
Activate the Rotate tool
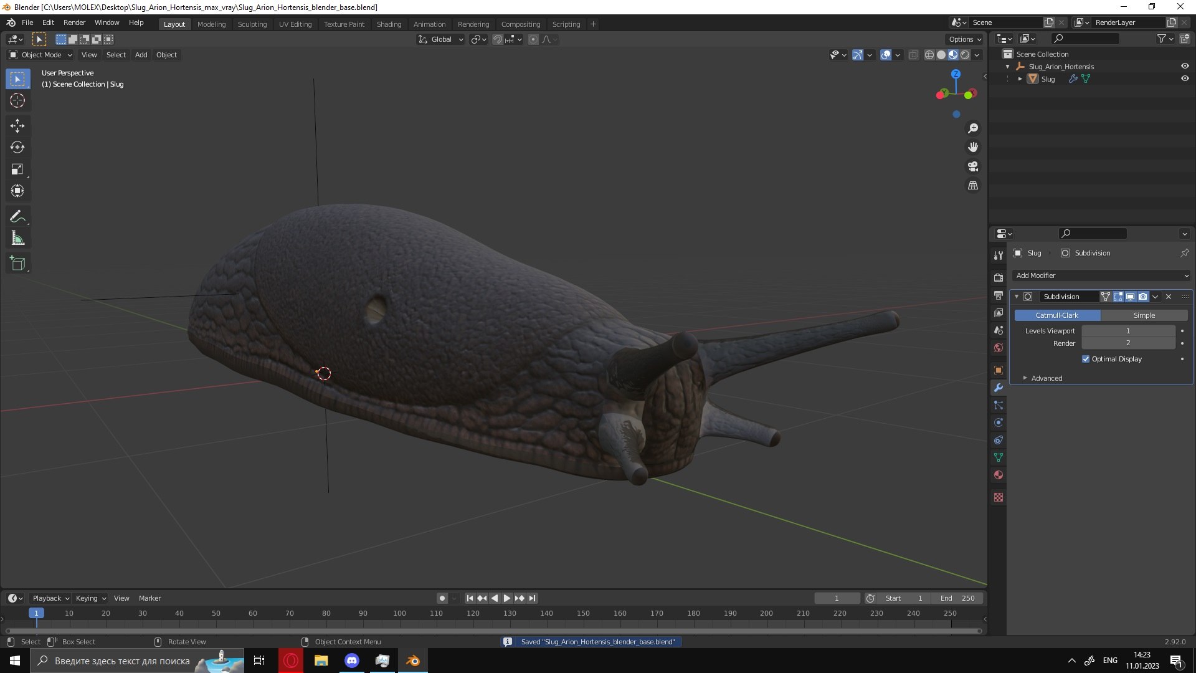pos(17,148)
